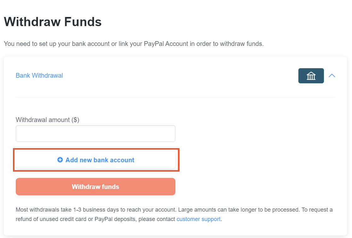Select the 'Add new bank account' text label
This screenshot has height=238, width=352.
(x=100, y=160)
